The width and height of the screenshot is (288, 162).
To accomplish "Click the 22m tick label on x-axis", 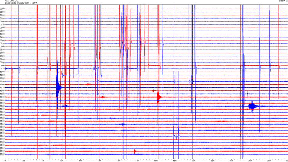I will [x=212, y=161].
